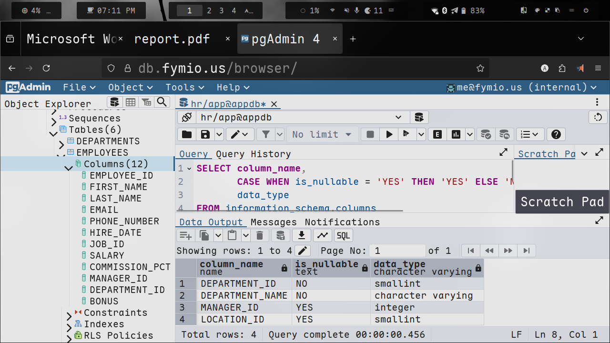The width and height of the screenshot is (610, 343).
Task: Click the Explain 'E' toolbar button
Action: [x=437, y=135]
